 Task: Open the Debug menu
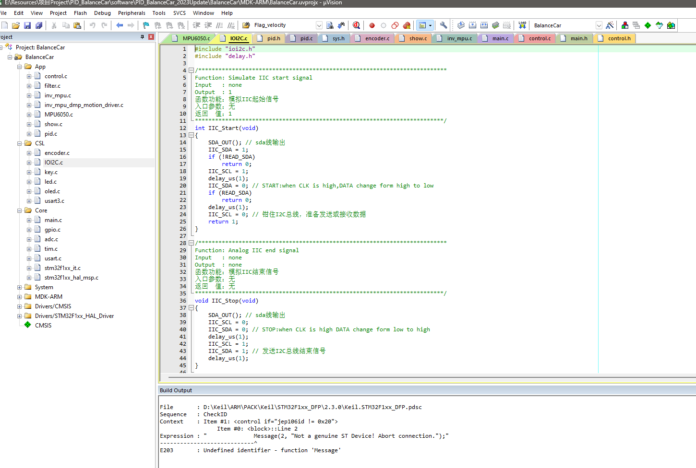(102, 13)
